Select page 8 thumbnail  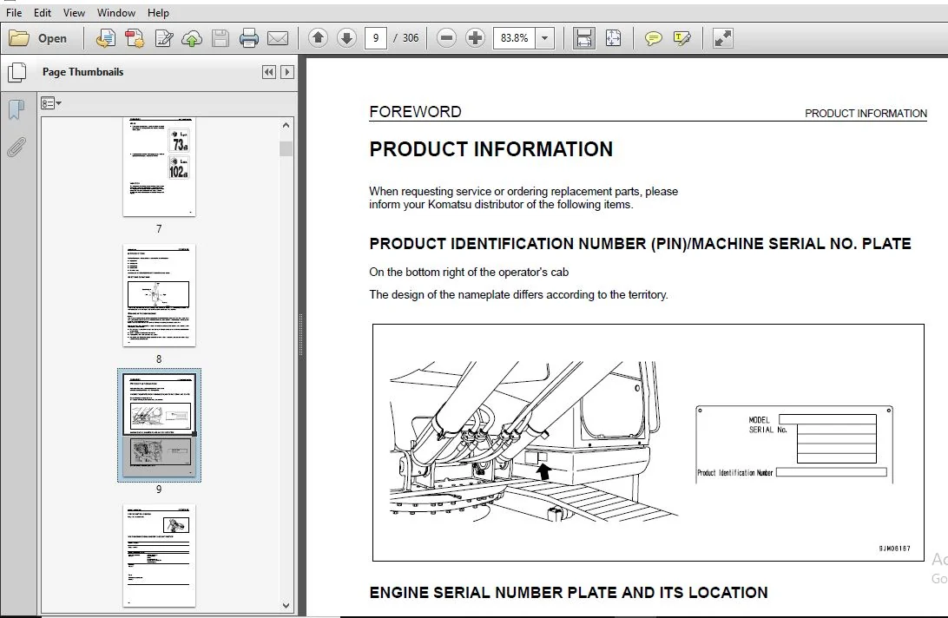pyautogui.click(x=159, y=295)
